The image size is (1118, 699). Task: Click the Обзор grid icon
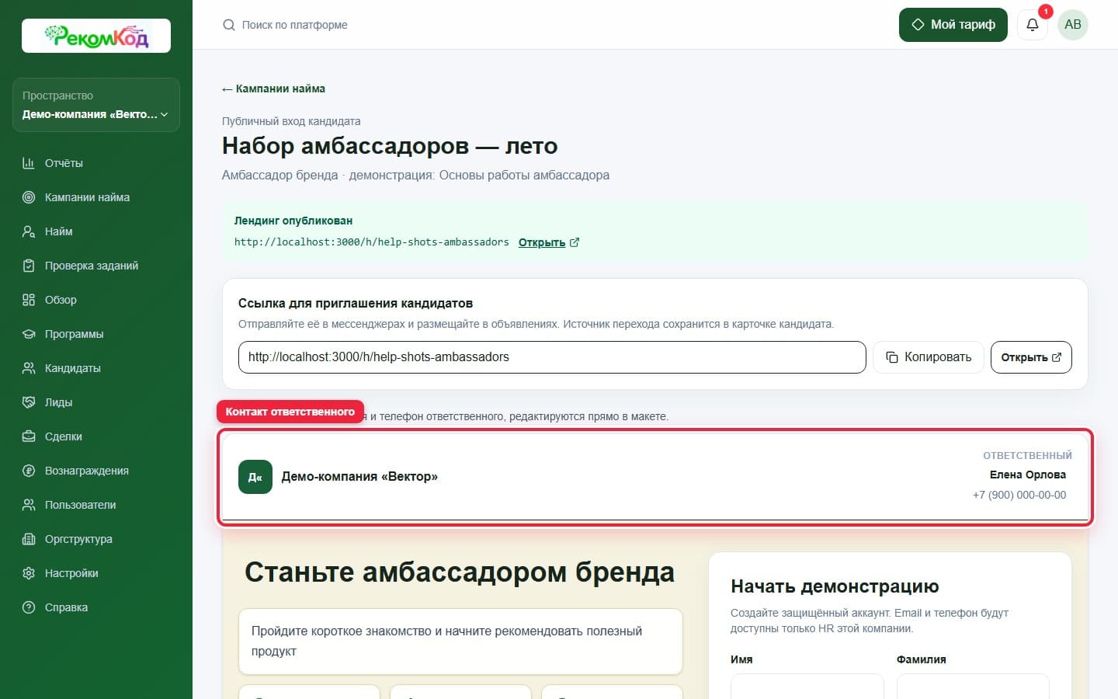29,300
